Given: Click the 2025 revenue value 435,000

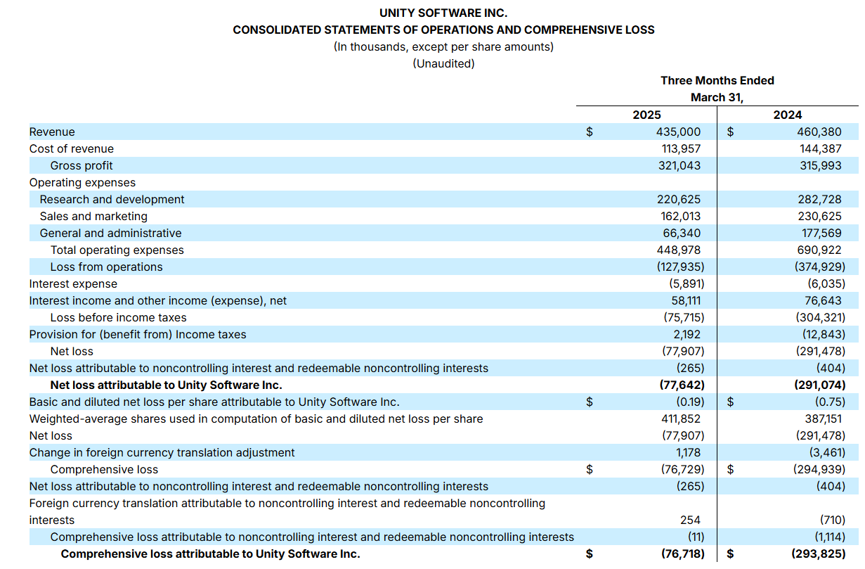Looking at the screenshot, I should 678,132.
